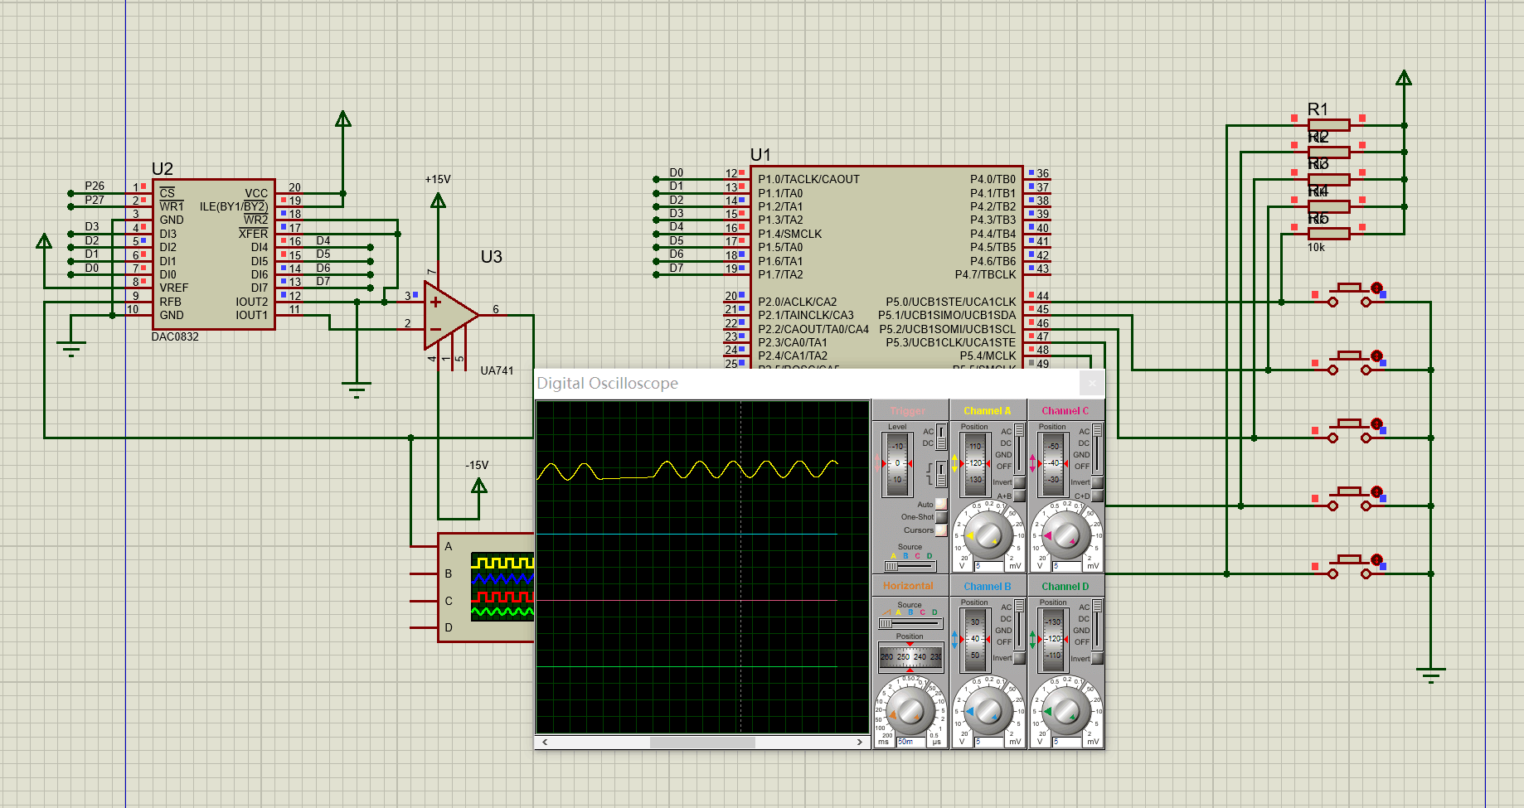Click scrollbar left arrow under oscilloscope display
This screenshot has width=1524, height=808.
click(x=545, y=743)
